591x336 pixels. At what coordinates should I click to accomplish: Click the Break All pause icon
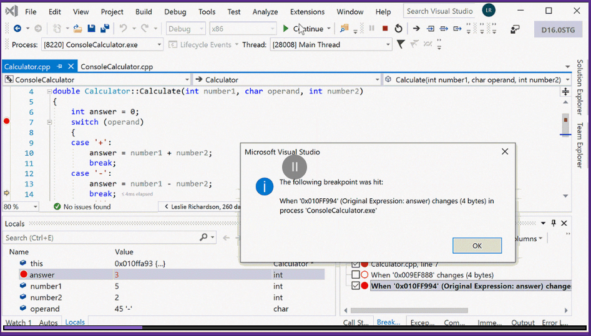pyautogui.click(x=371, y=29)
